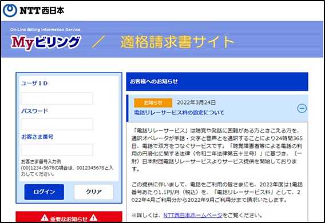Click On-Line Billing Information Service text
This screenshot has height=223, width=325.
point(45,29)
